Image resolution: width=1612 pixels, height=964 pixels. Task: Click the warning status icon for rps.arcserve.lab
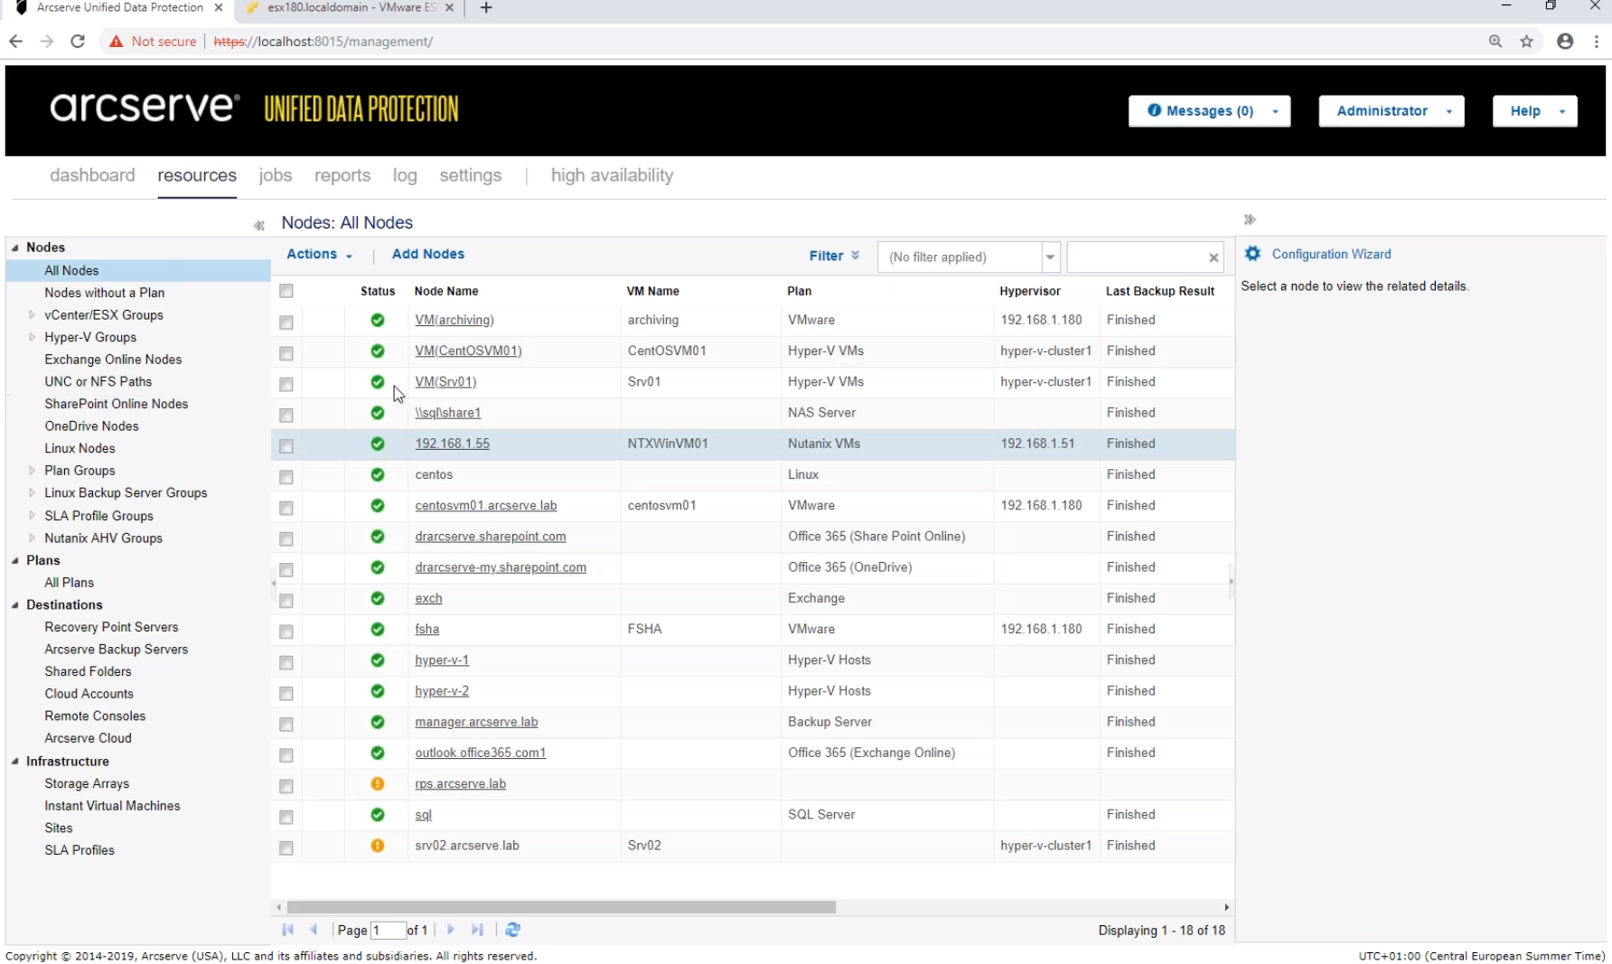click(x=377, y=785)
